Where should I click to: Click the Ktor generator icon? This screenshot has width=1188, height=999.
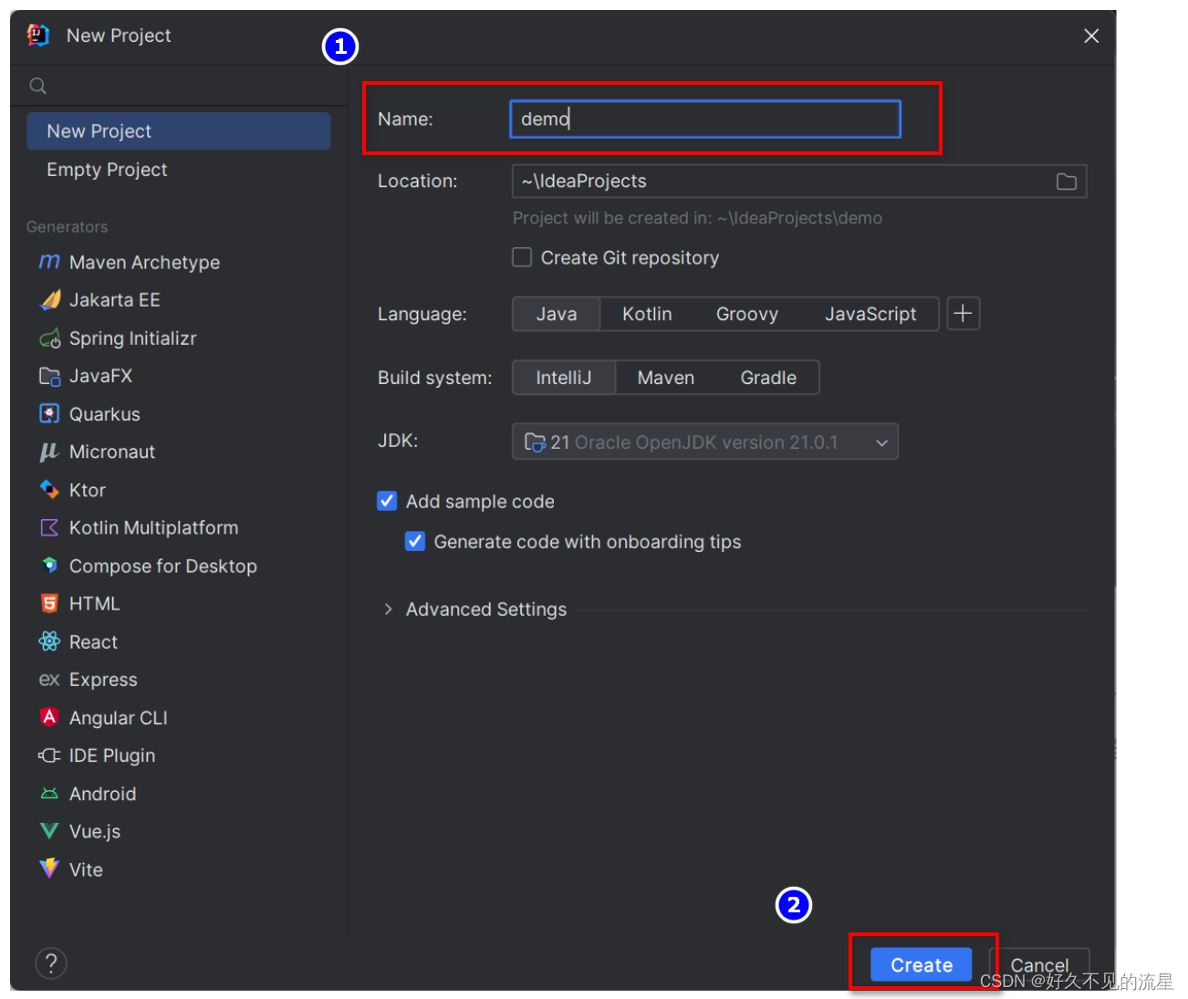(x=49, y=490)
